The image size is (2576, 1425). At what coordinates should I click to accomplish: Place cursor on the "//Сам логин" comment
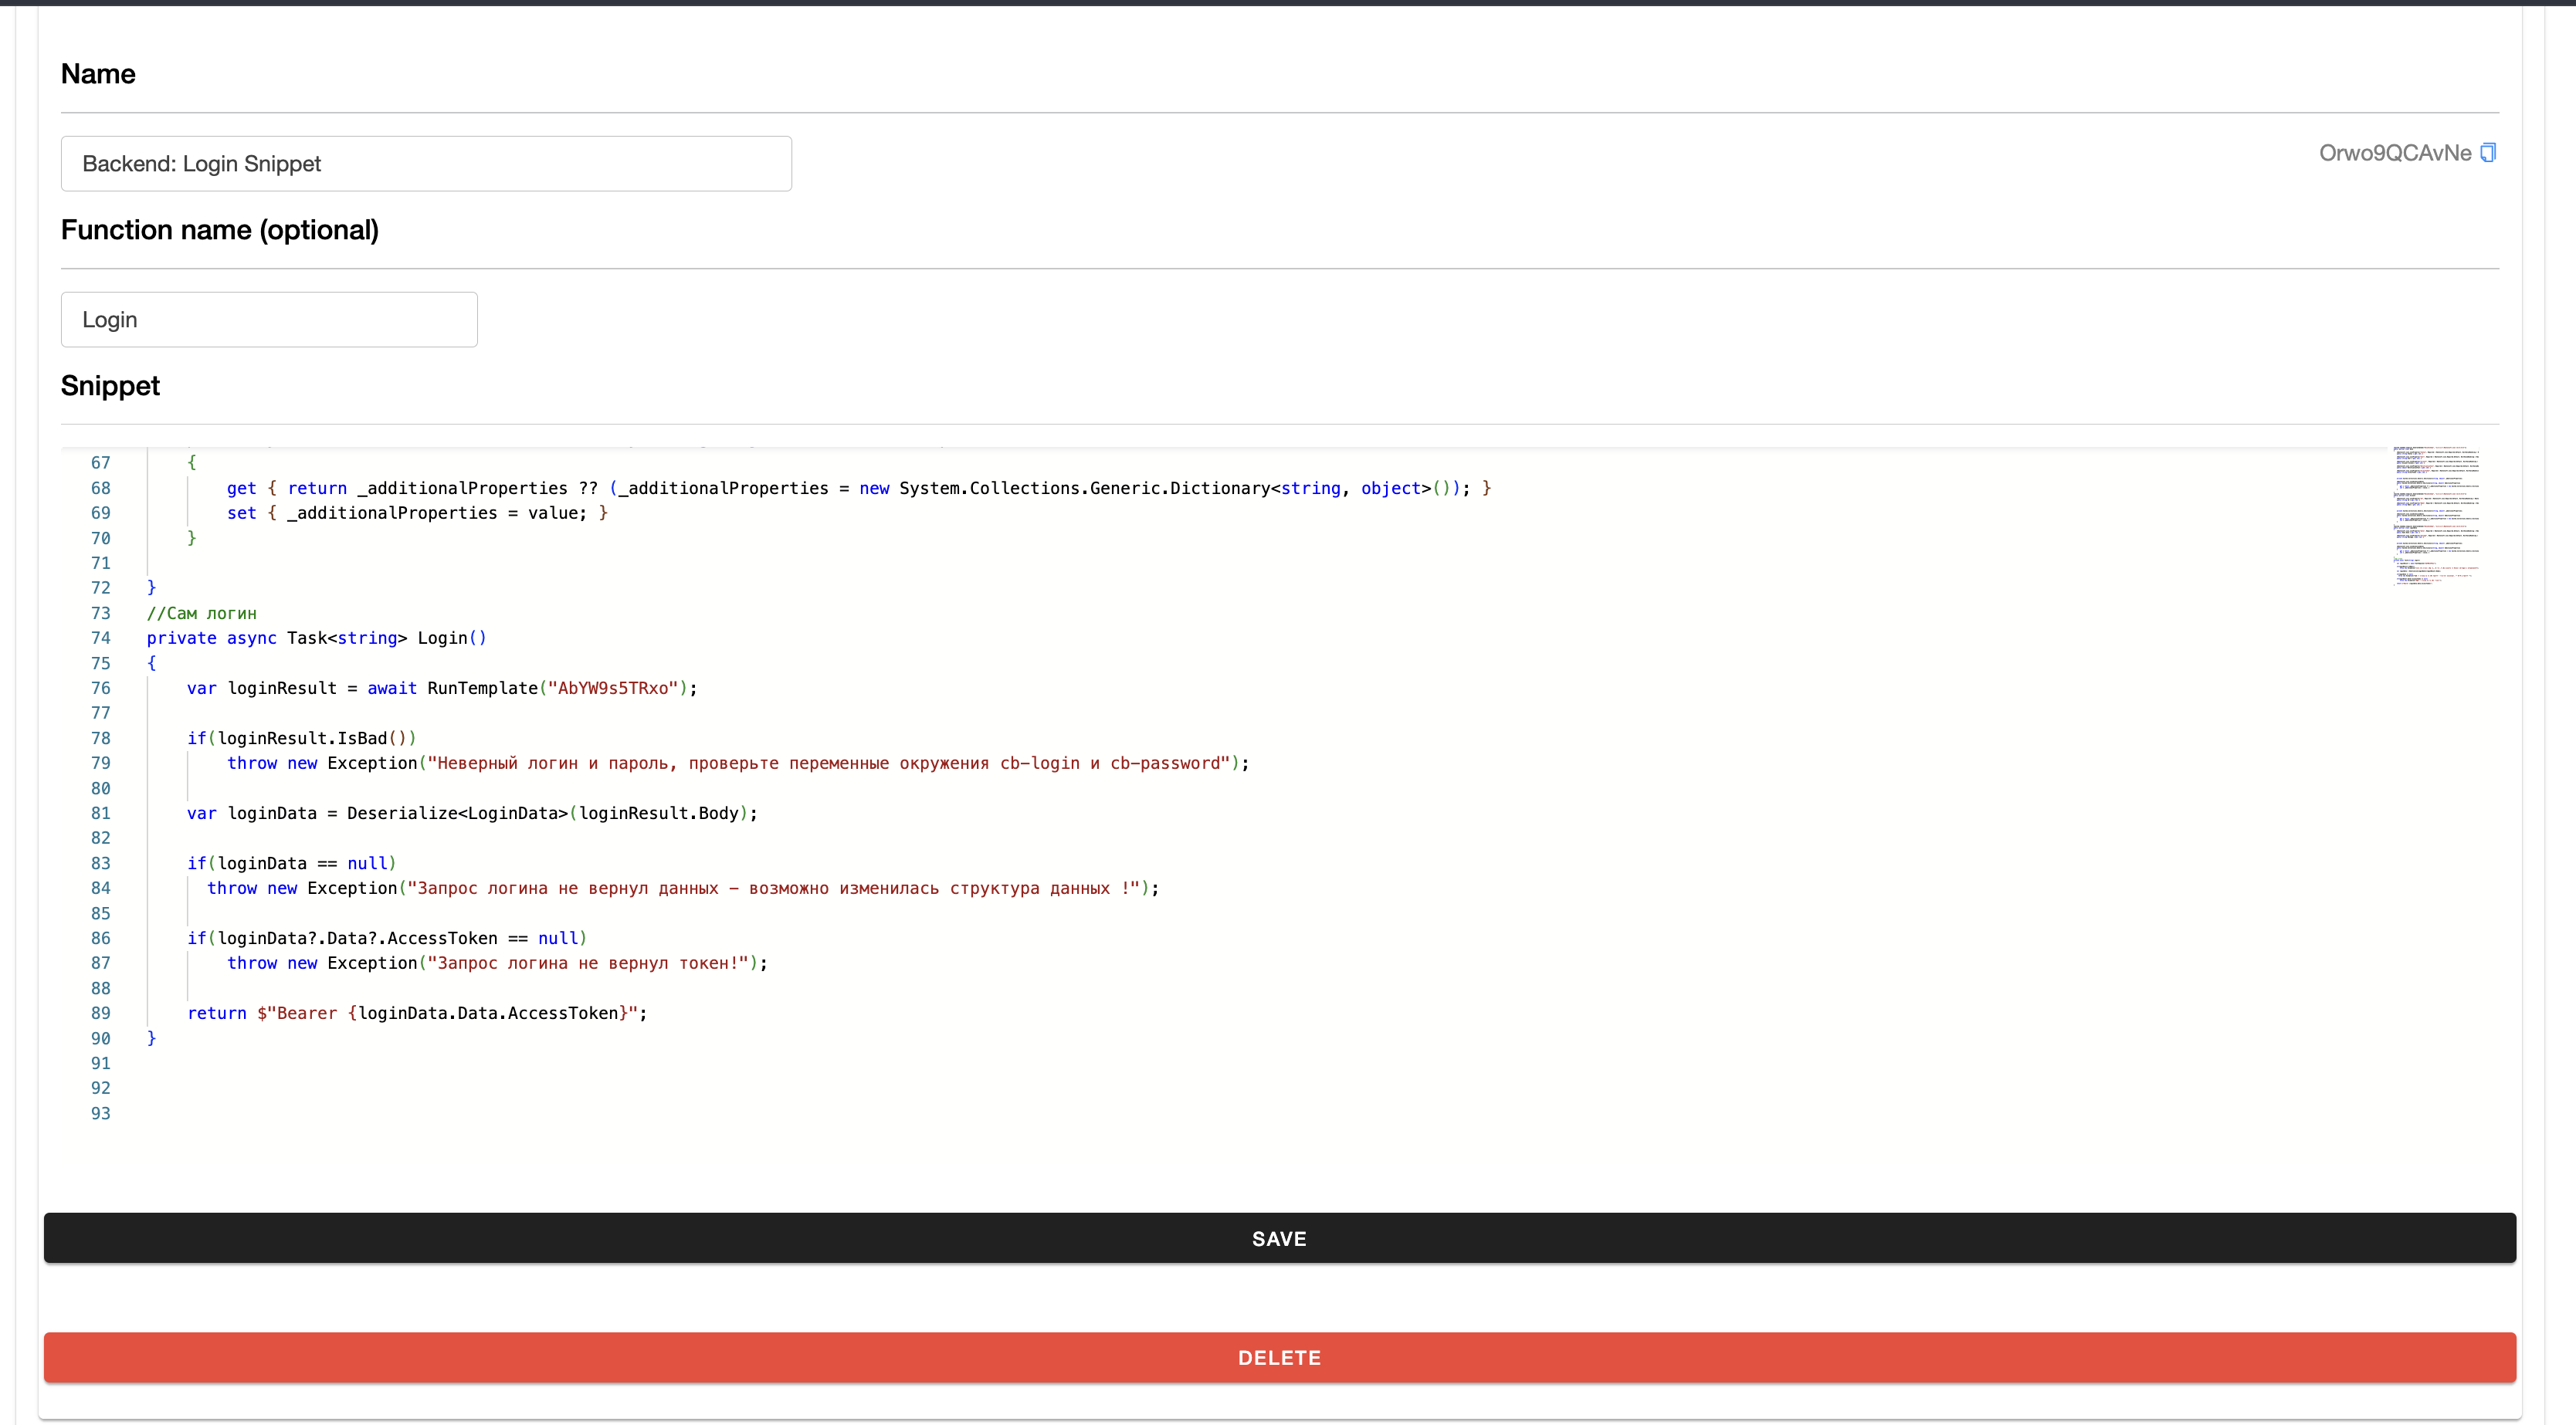[x=202, y=613]
